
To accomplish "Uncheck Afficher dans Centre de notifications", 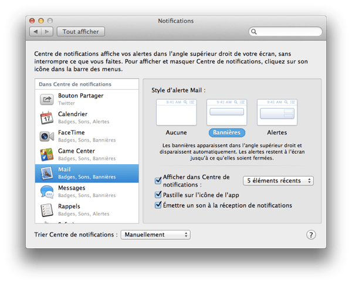I will point(158,181).
